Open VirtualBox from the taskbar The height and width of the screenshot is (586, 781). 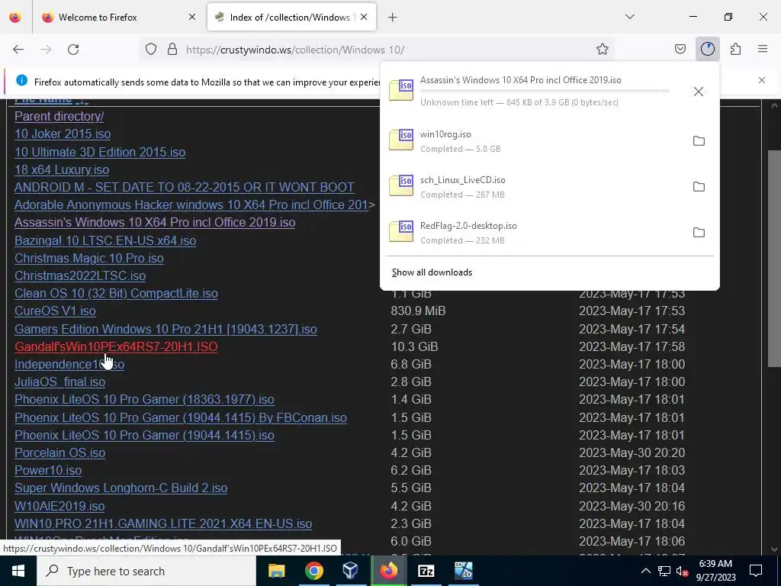[351, 571]
